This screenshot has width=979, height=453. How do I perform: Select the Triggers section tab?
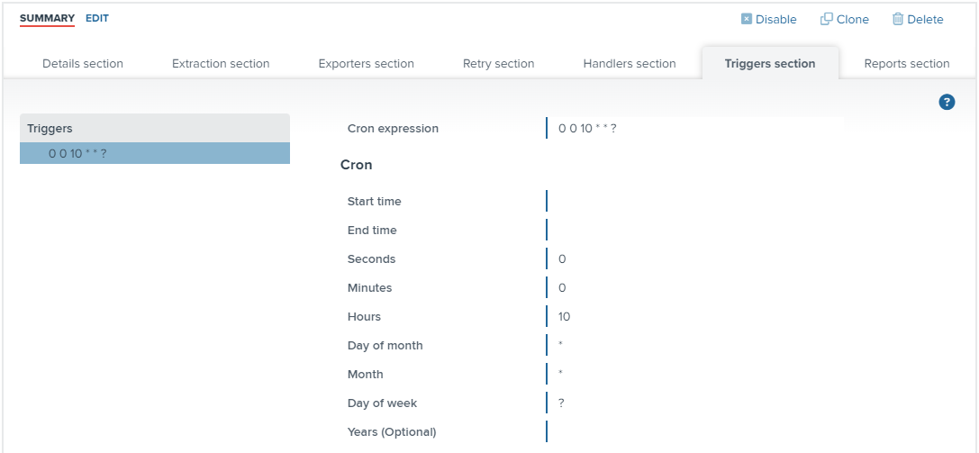click(770, 64)
